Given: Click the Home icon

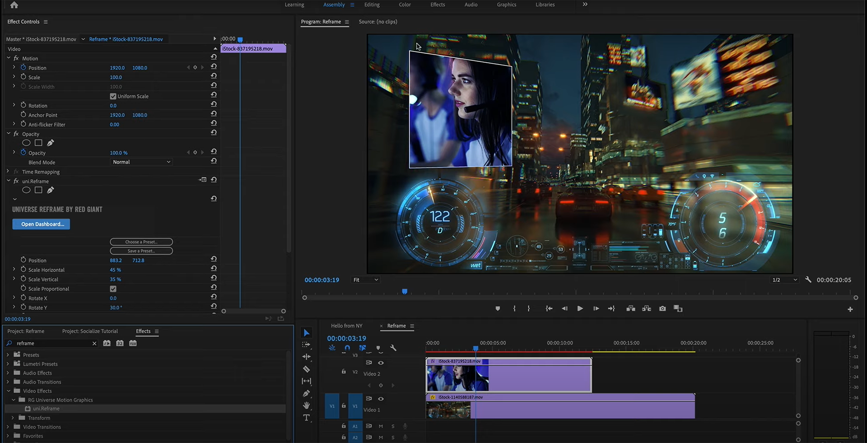Looking at the screenshot, I should coord(14,5).
